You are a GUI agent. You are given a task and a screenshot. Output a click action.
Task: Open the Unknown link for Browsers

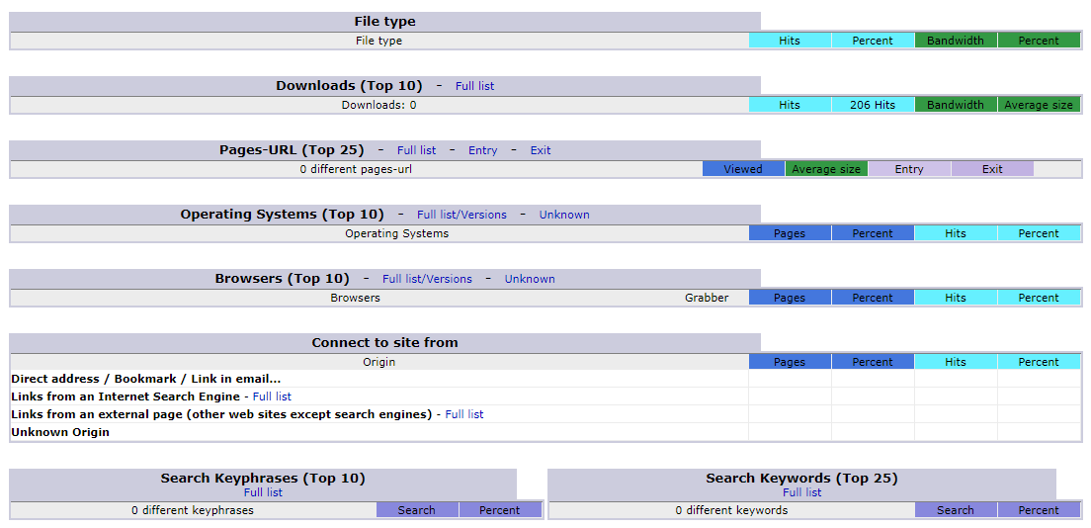[530, 279]
